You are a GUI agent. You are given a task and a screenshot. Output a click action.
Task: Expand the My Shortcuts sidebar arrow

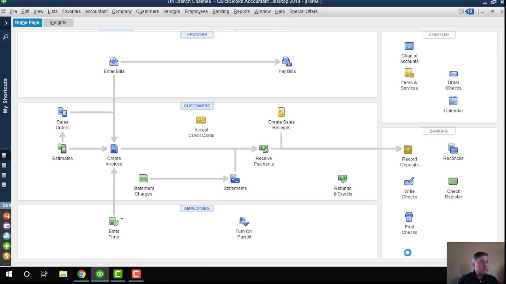click(6, 23)
